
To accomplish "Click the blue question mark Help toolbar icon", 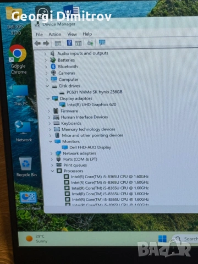I will tap(69, 43).
